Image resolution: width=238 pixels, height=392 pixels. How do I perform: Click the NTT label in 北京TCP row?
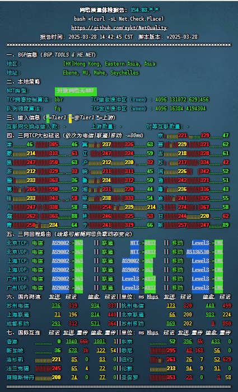134,242
